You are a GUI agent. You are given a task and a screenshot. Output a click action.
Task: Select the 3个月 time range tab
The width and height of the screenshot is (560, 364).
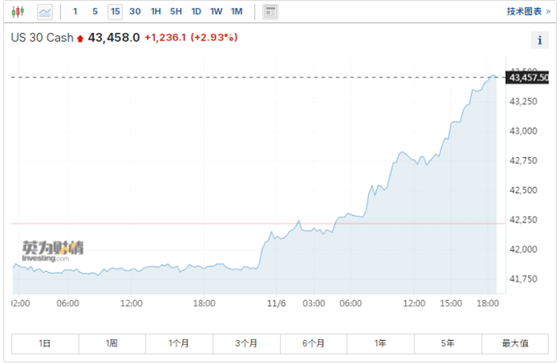[x=246, y=343]
